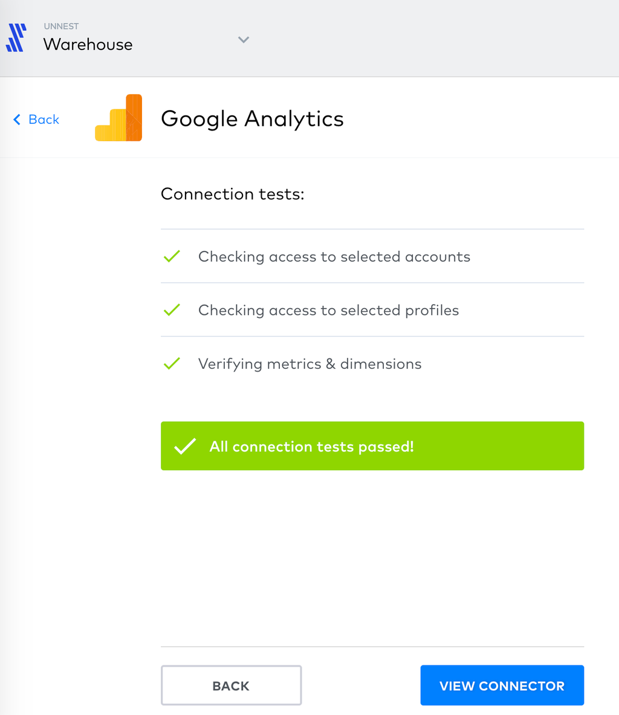Click white checkmark in green success banner
The image size is (619, 715).
tap(185, 447)
